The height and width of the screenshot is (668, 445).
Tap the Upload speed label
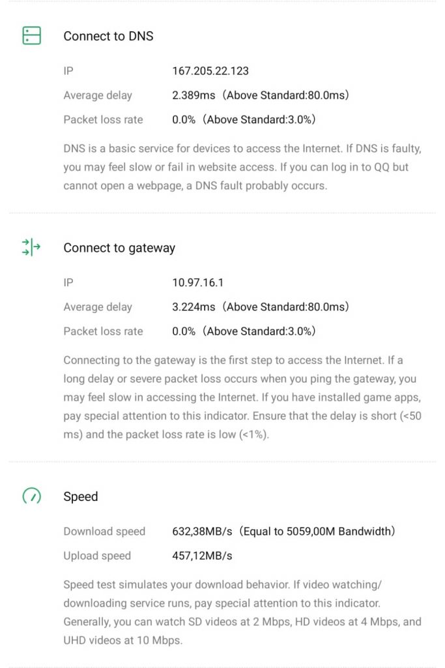[97, 556]
